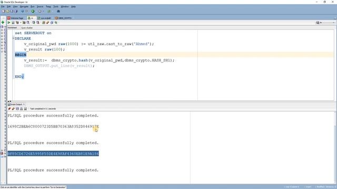Switch to the DBMS_CRYPTO tab
Image resolution: width=337 pixels, height=189 pixels.
pyautogui.click(x=64, y=18)
